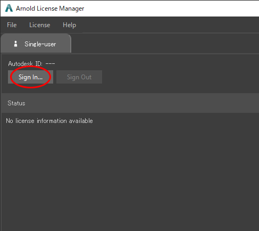Open the Help menu
The image size is (259, 231).
click(69, 25)
